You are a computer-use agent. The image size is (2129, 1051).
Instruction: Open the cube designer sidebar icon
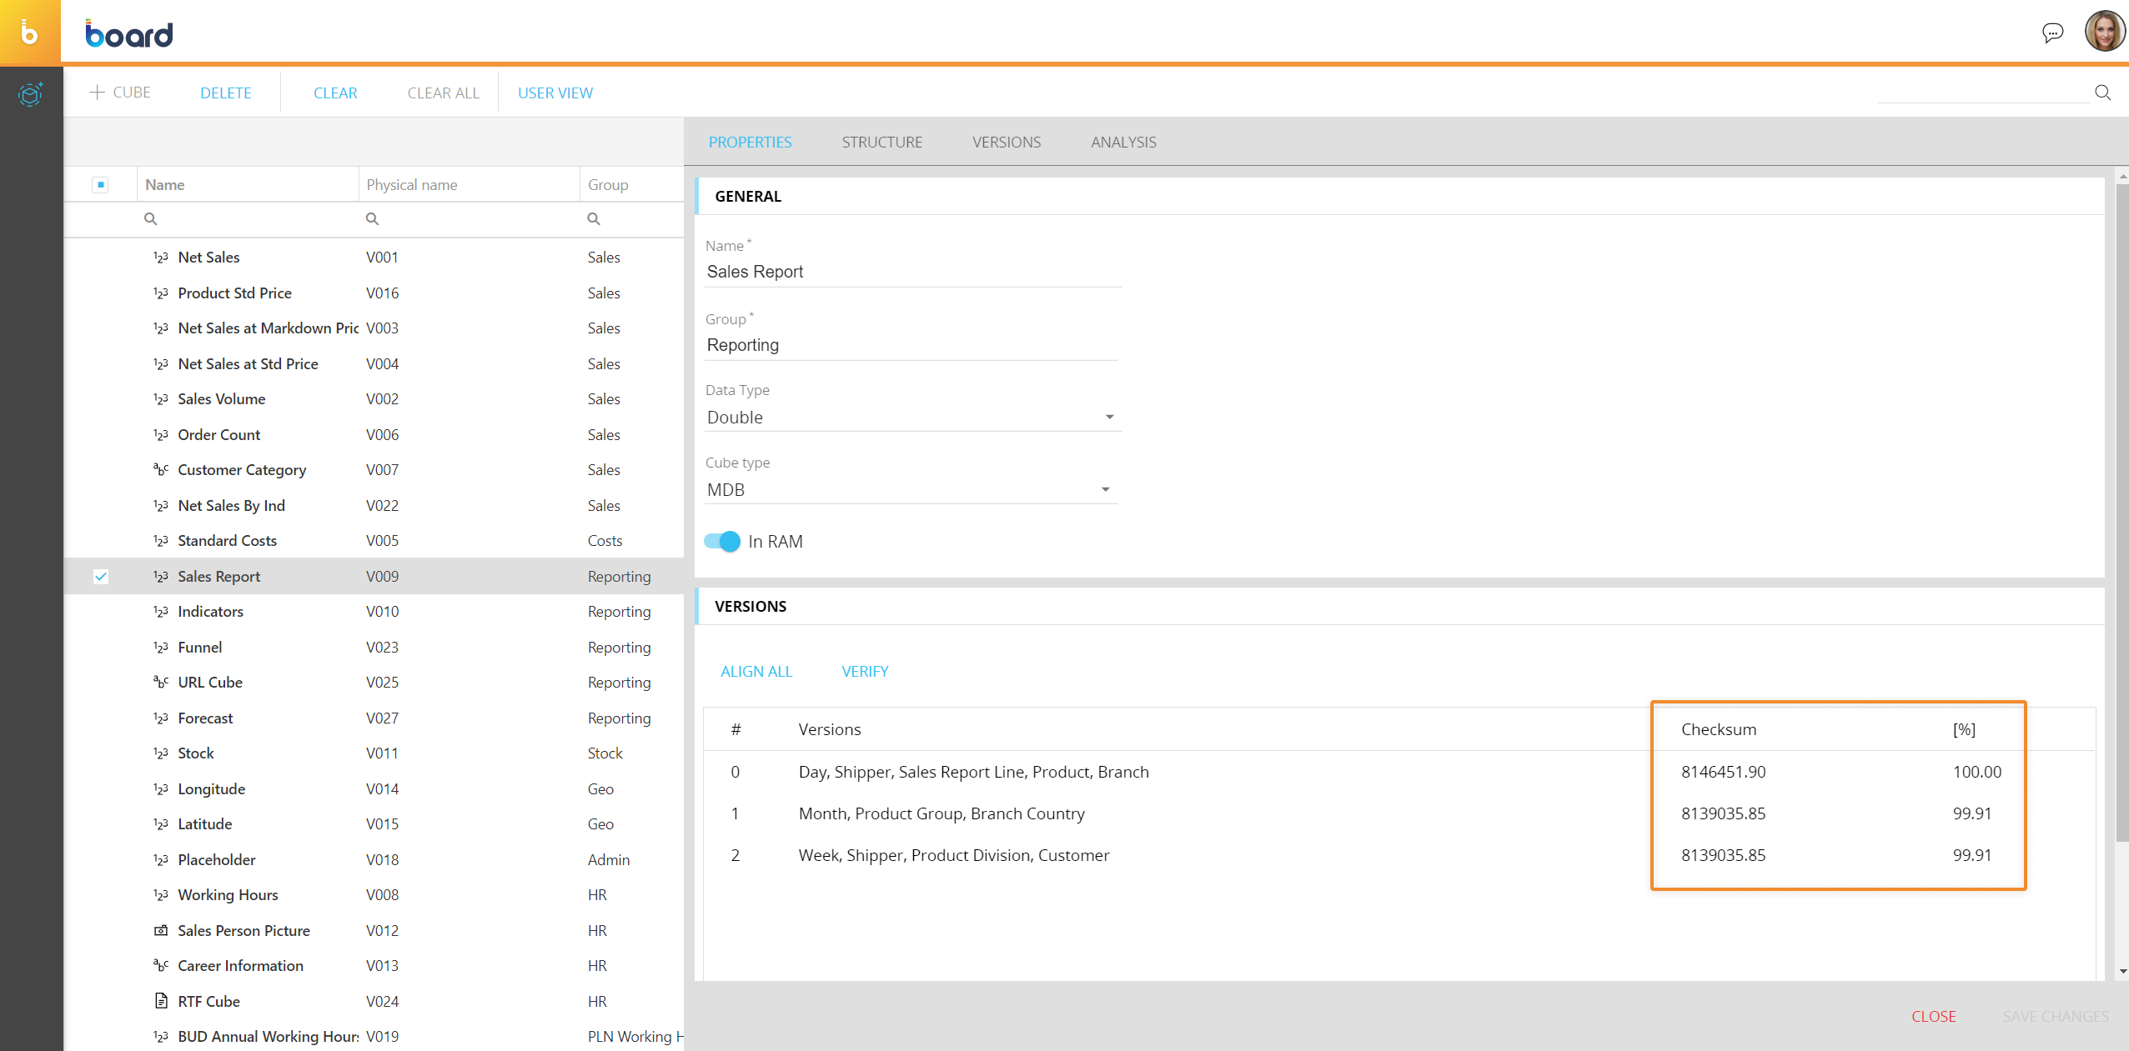click(30, 94)
